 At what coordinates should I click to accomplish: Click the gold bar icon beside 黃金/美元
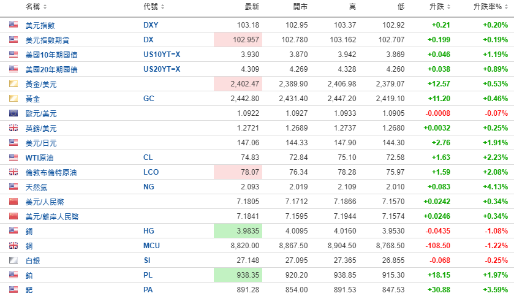pyautogui.click(x=13, y=84)
